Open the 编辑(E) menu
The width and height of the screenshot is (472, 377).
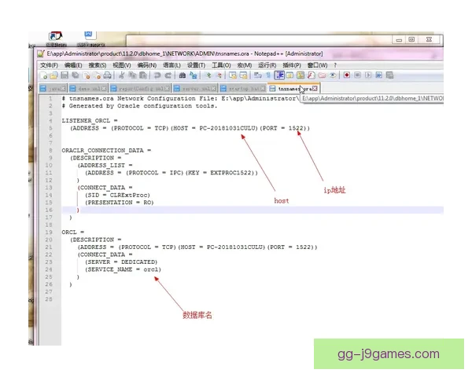click(x=73, y=65)
